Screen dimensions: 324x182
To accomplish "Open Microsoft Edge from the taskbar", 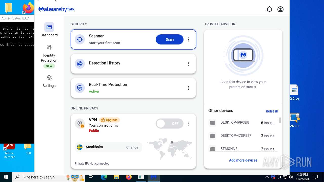I will [x=104, y=177].
